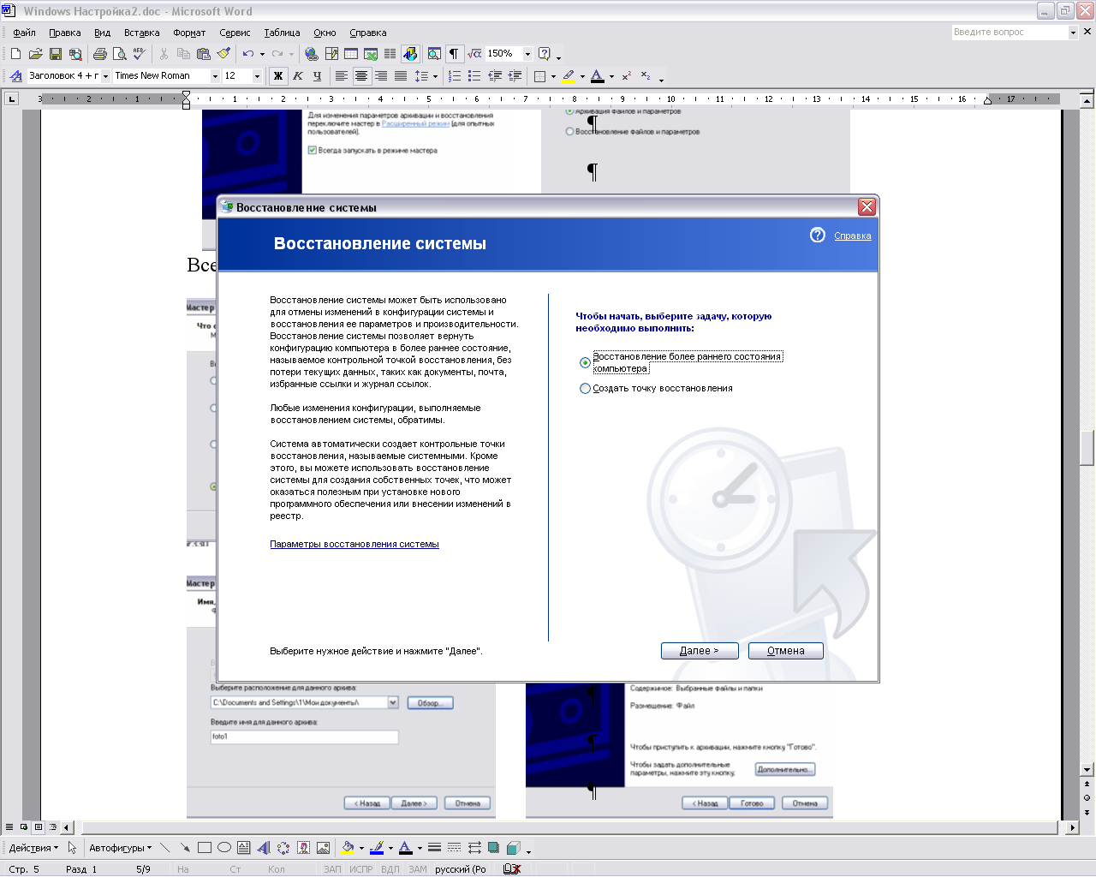Viewport: 1096px width, 877px height.
Task: Click the 'Далее >' button in dialog
Action: [700, 651]
